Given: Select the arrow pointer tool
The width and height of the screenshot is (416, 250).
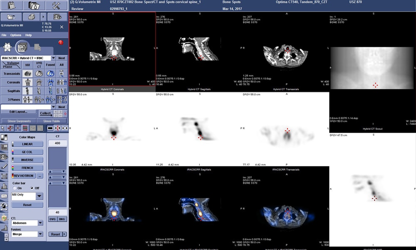Looking at the screenshot, I should [3, 129].
